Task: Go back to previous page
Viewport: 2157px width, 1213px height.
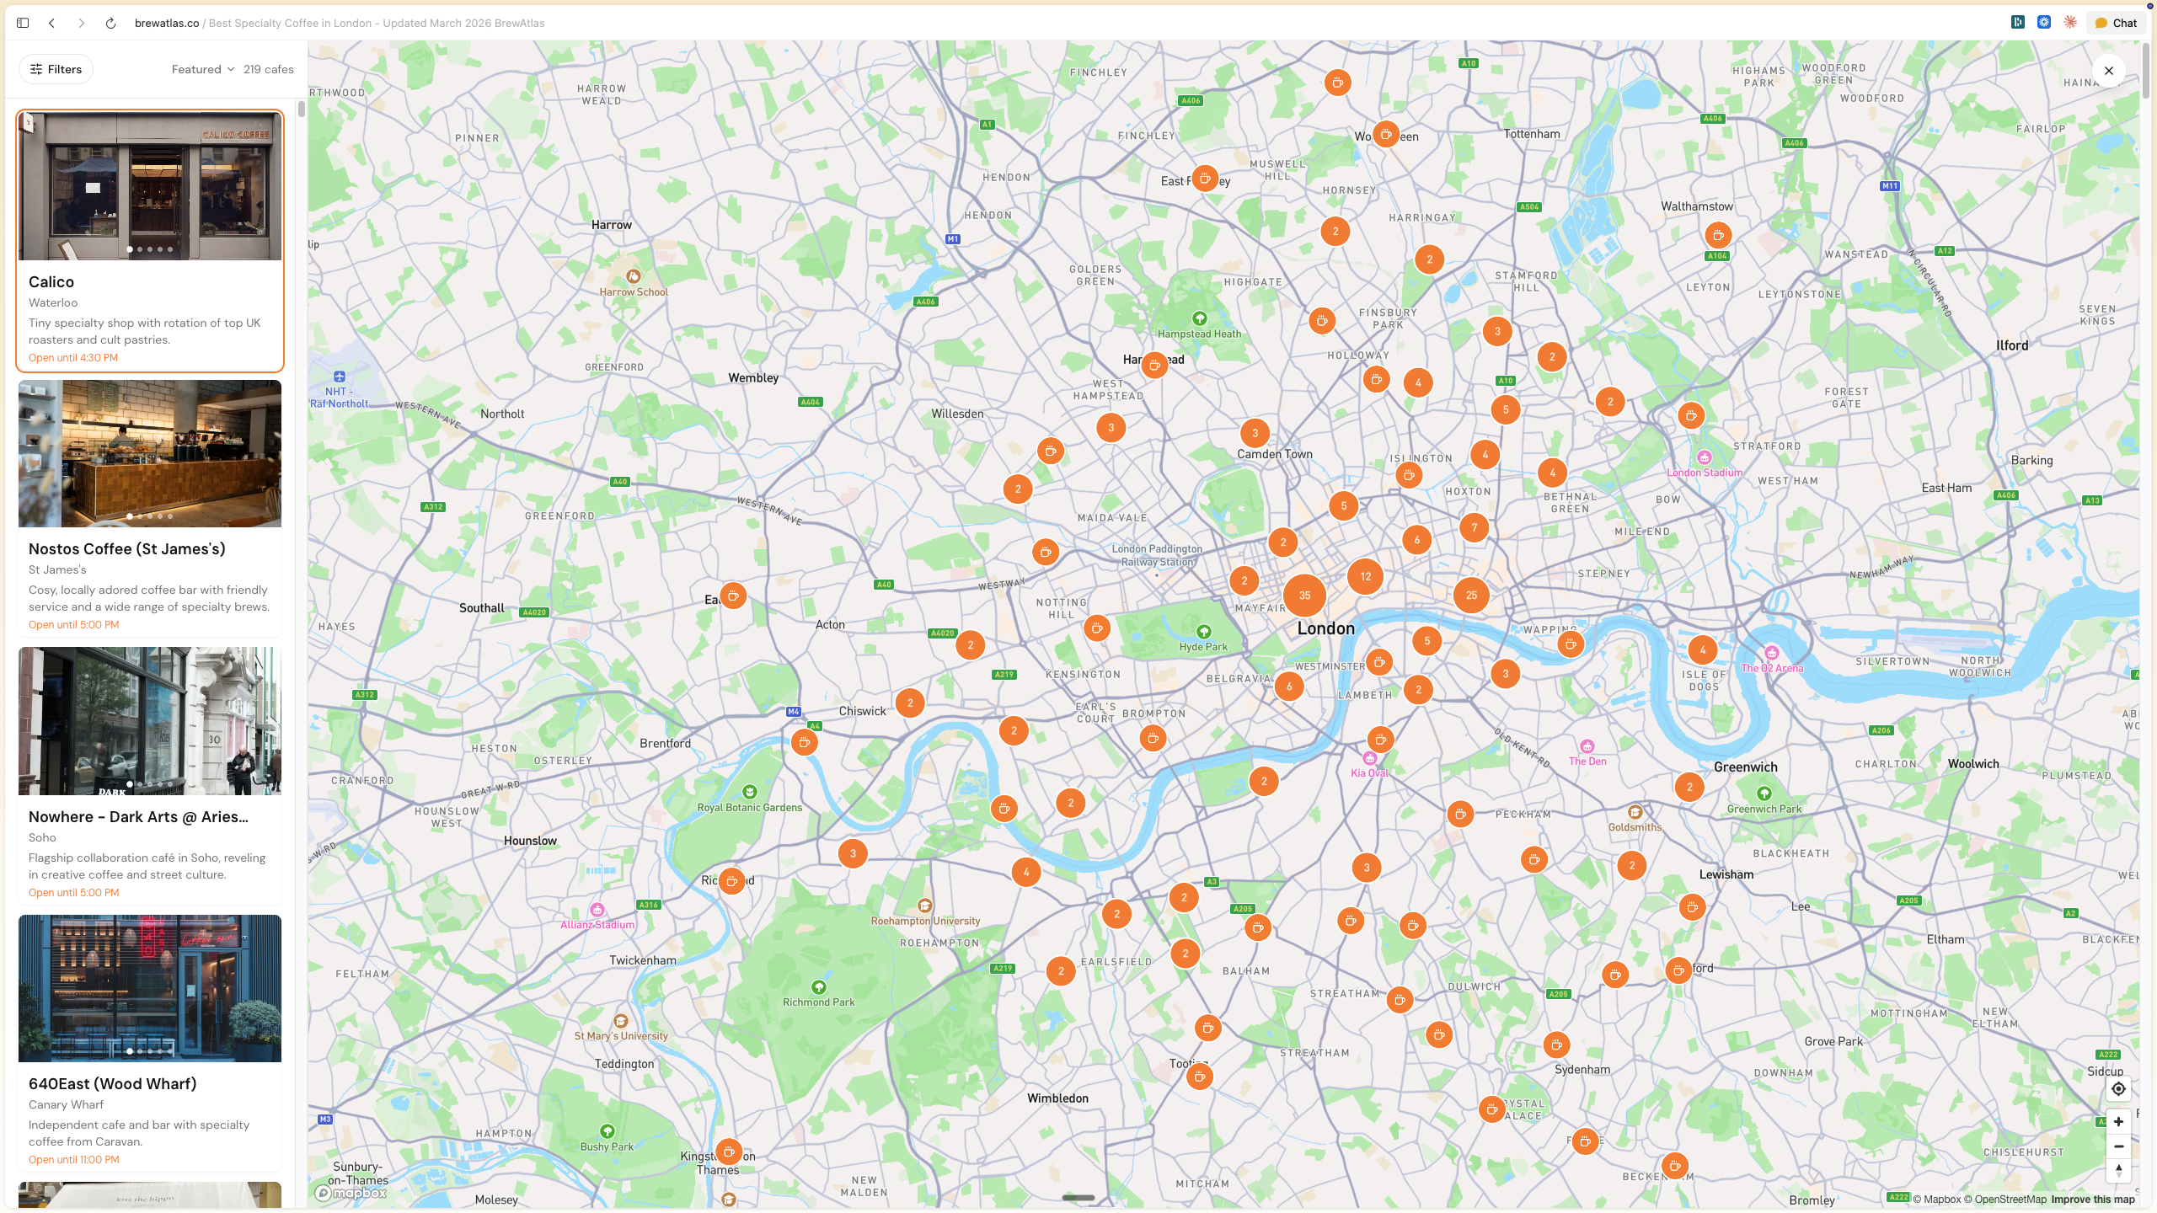Action: [52, 23]
